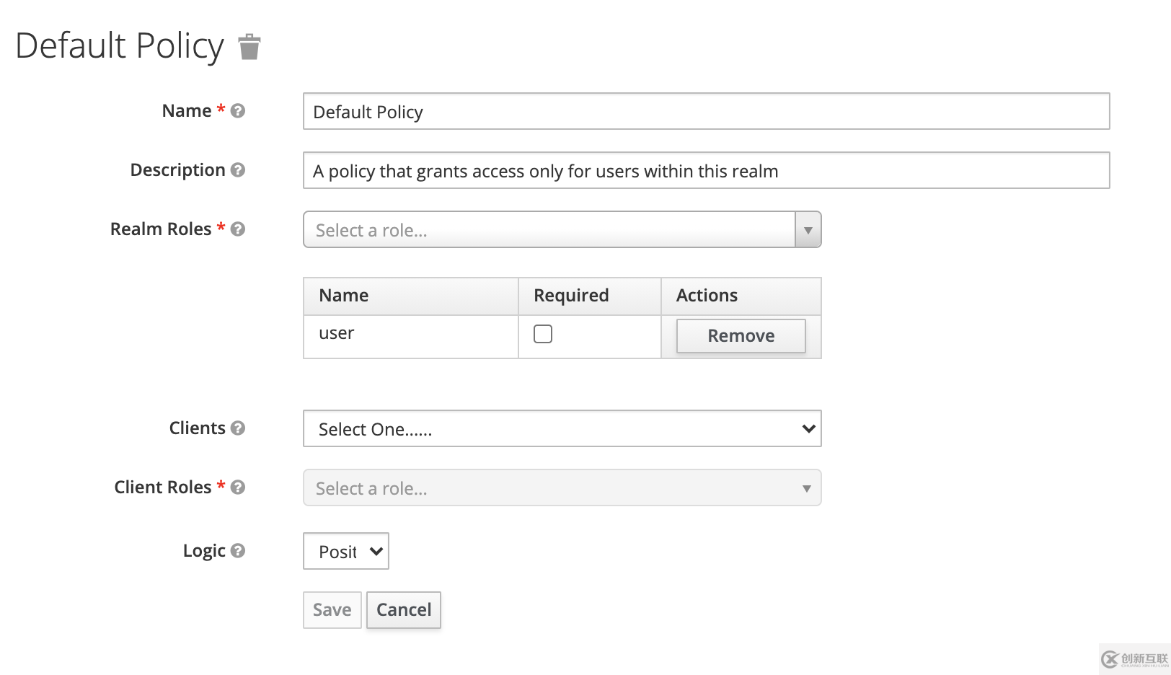Click the Actions column header
This screenshot has height=675, width=1171.
(x=741, y=296)
